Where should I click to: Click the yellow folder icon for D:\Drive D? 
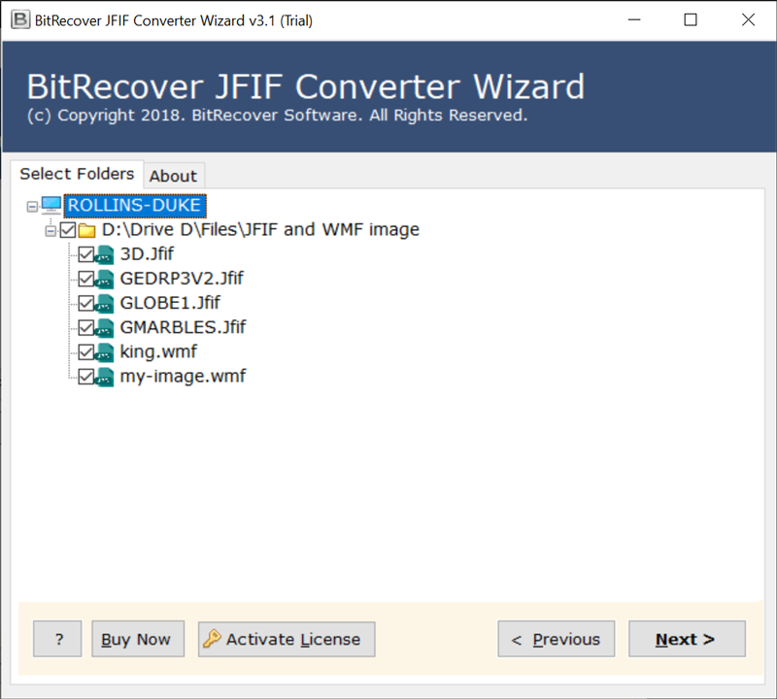87,231
